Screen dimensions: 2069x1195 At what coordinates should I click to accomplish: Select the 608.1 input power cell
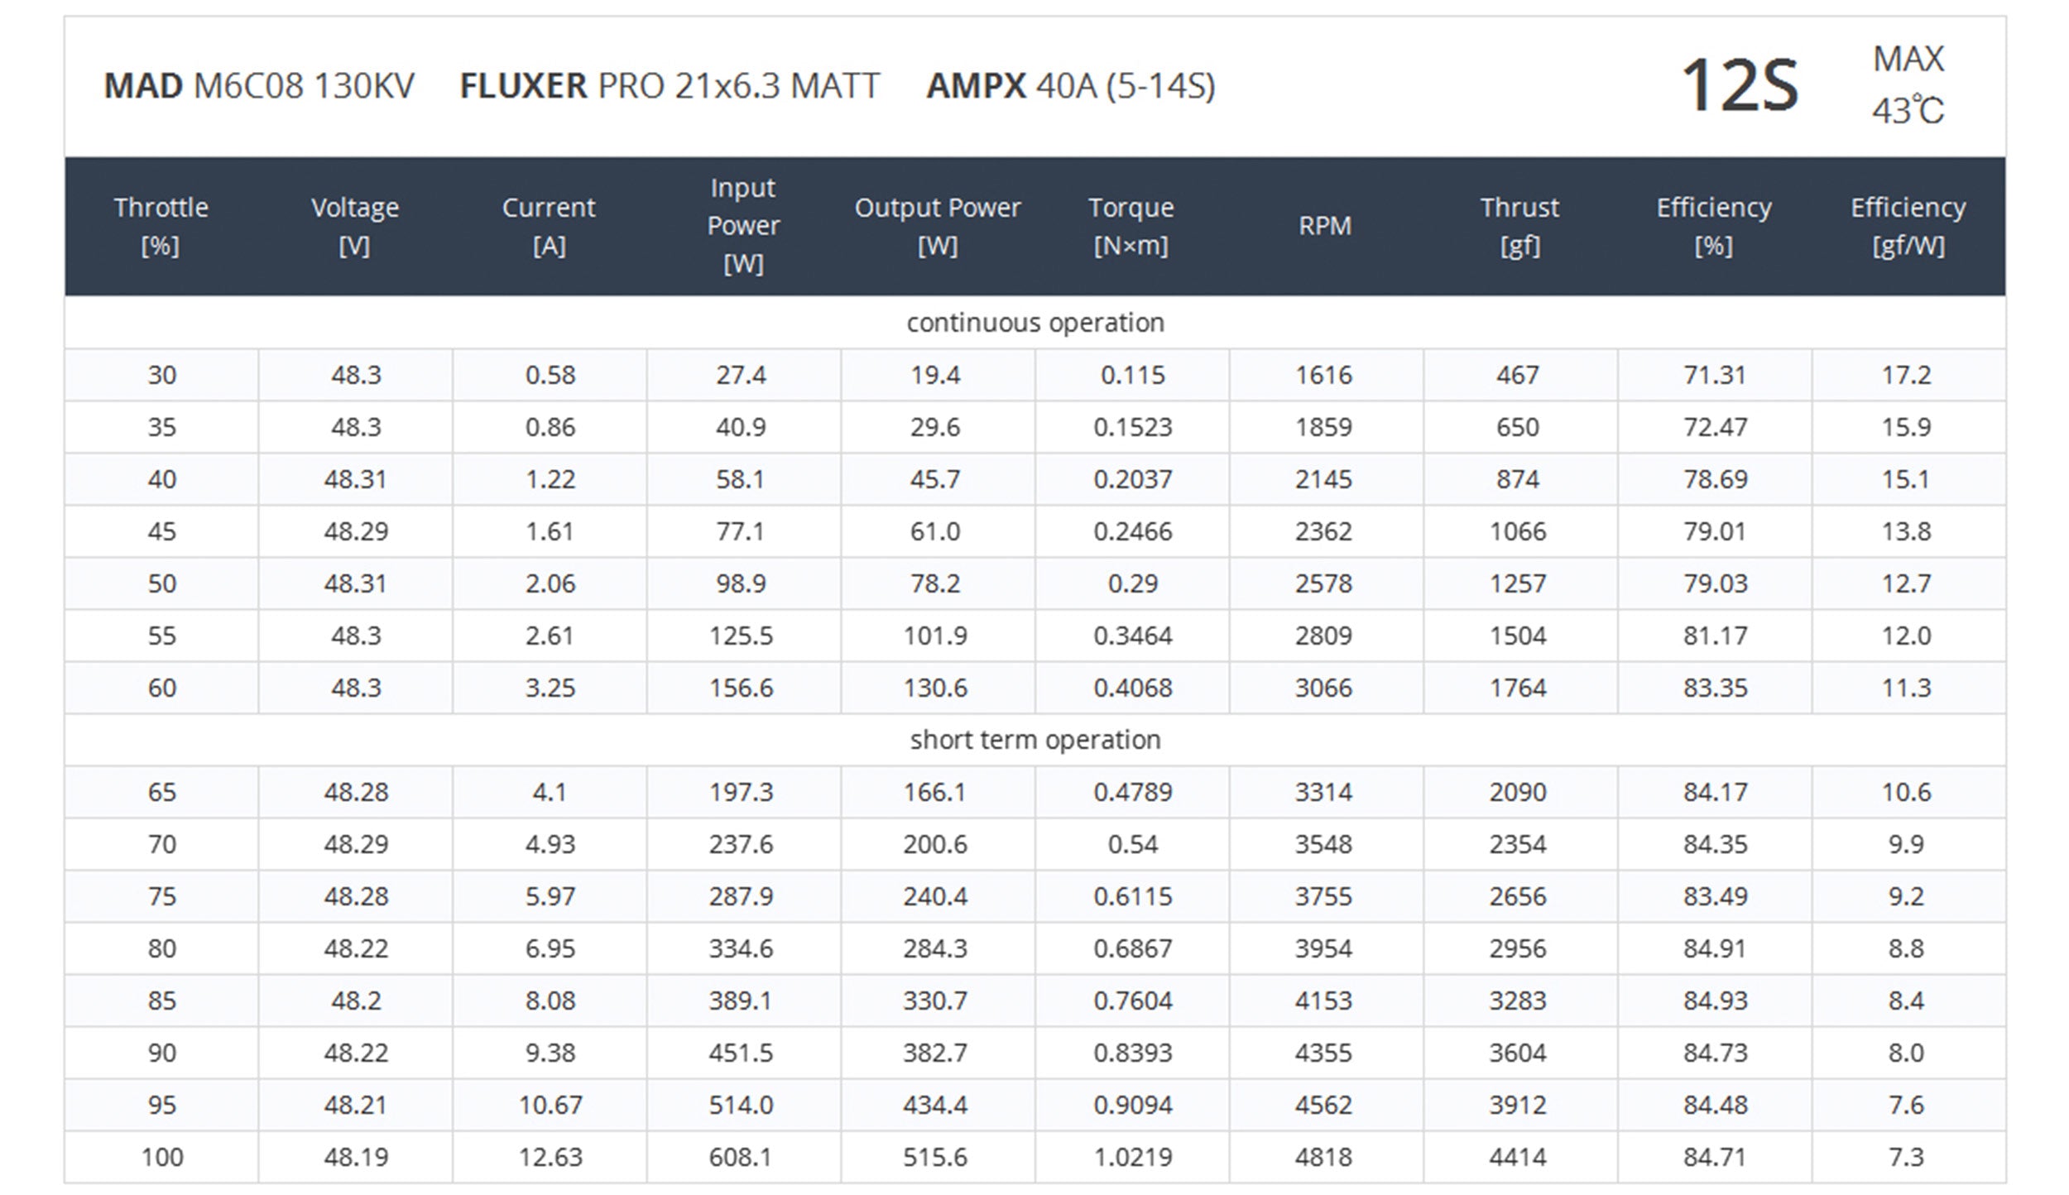coord(741,1157)
